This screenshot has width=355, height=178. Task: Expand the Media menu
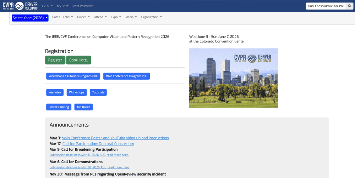point(131,17)
